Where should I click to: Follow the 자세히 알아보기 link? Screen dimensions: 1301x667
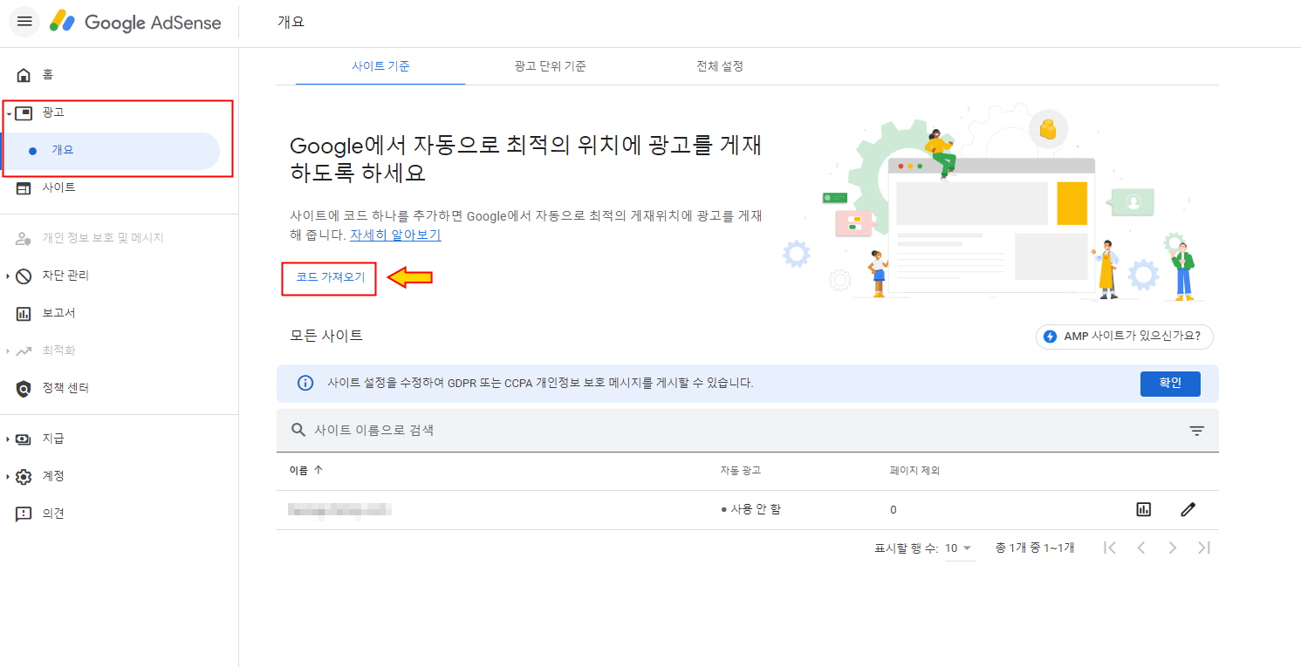(x=395, y=235)
